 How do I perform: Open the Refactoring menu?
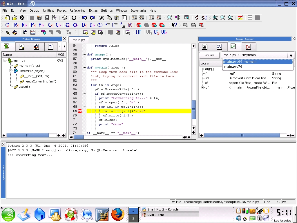[x=77, y=10]
